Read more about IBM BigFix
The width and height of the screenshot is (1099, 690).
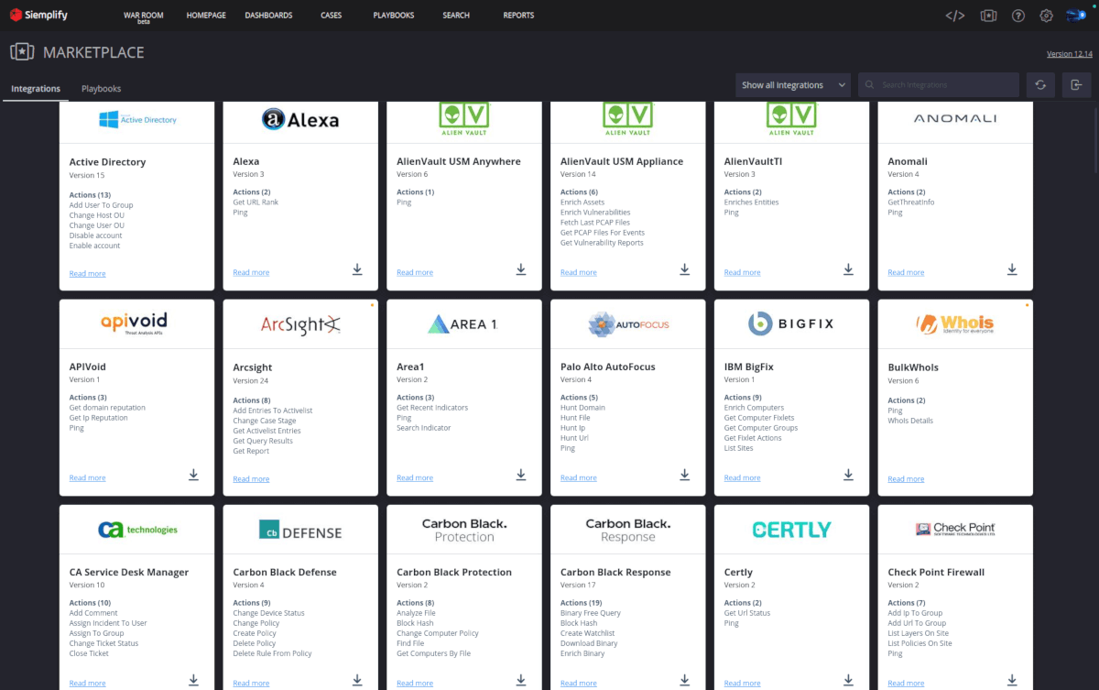742,478
